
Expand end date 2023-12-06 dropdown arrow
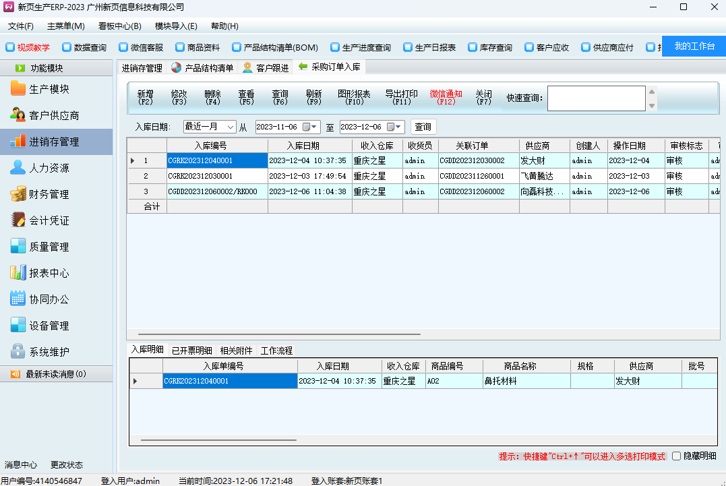pos(398,127)
